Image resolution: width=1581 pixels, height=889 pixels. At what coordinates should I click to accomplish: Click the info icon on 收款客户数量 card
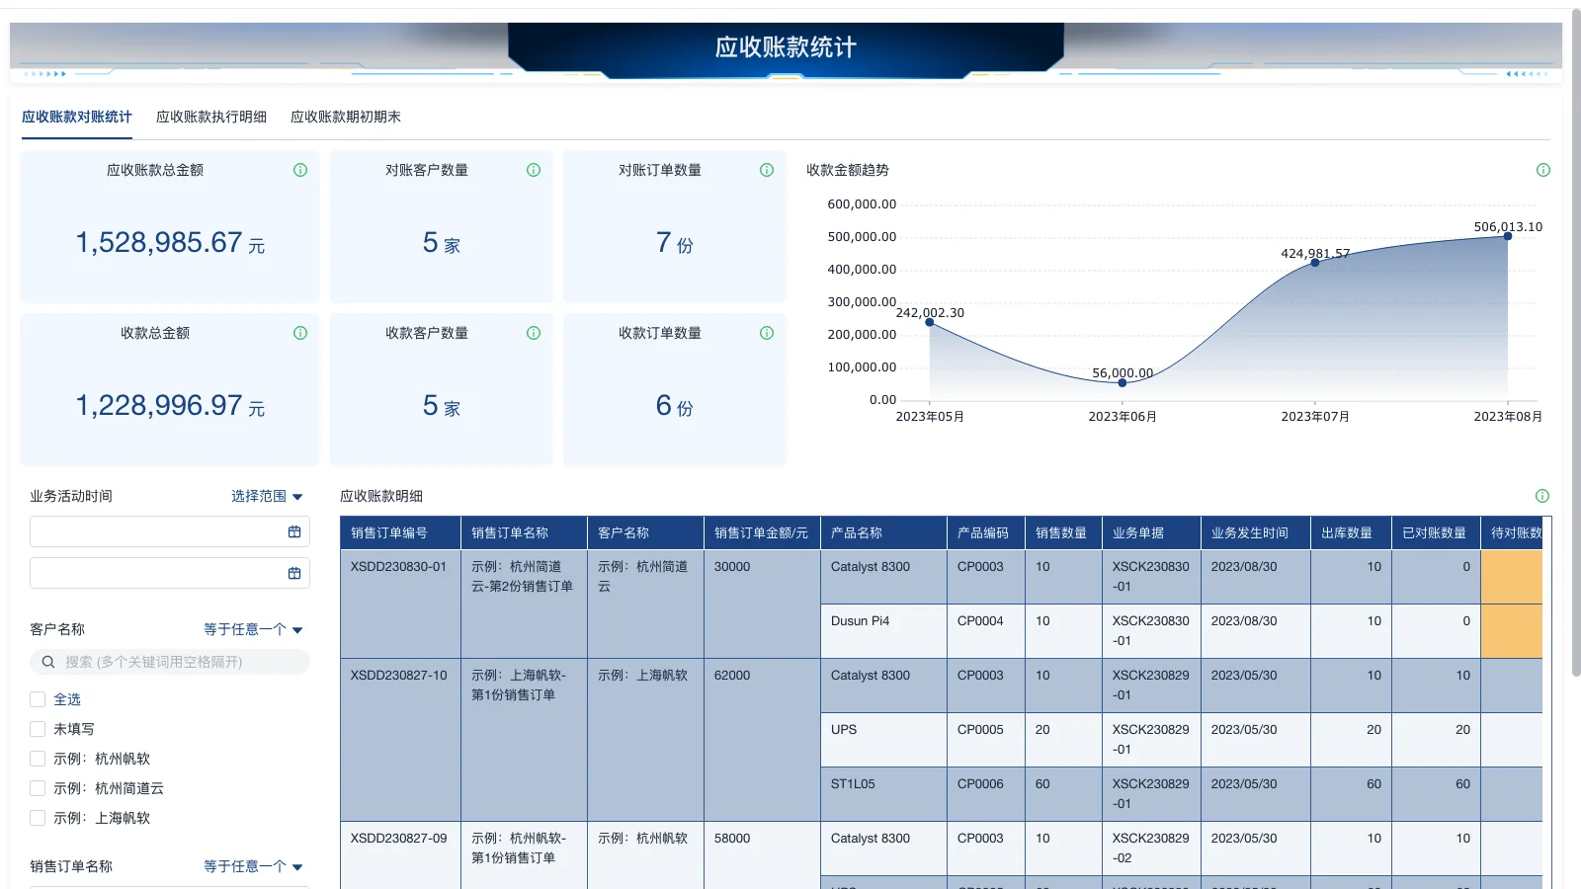click(533, 333)
